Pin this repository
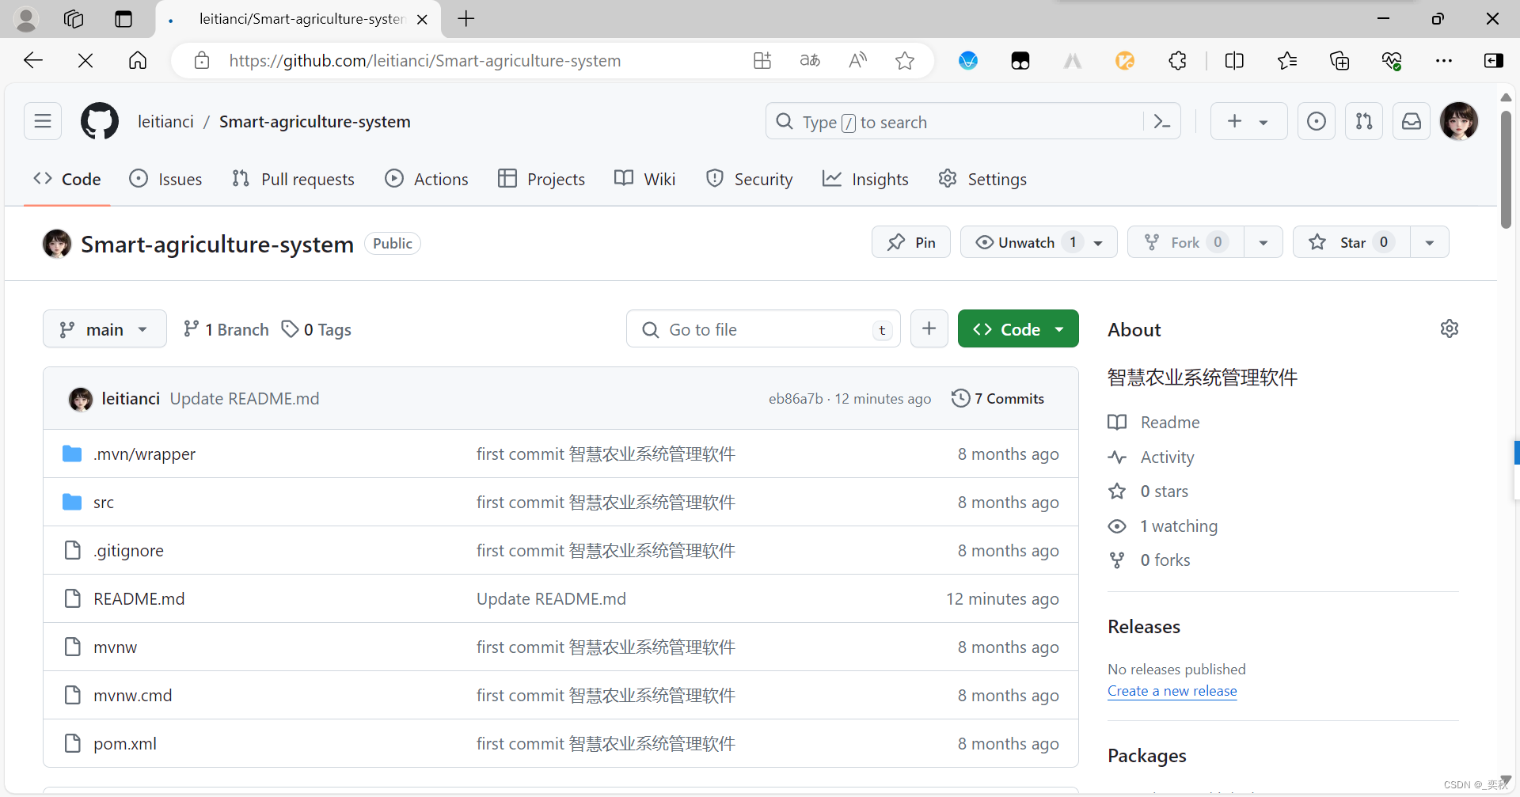The height and width of the screenshot is (797, 1520). (911, 242)
